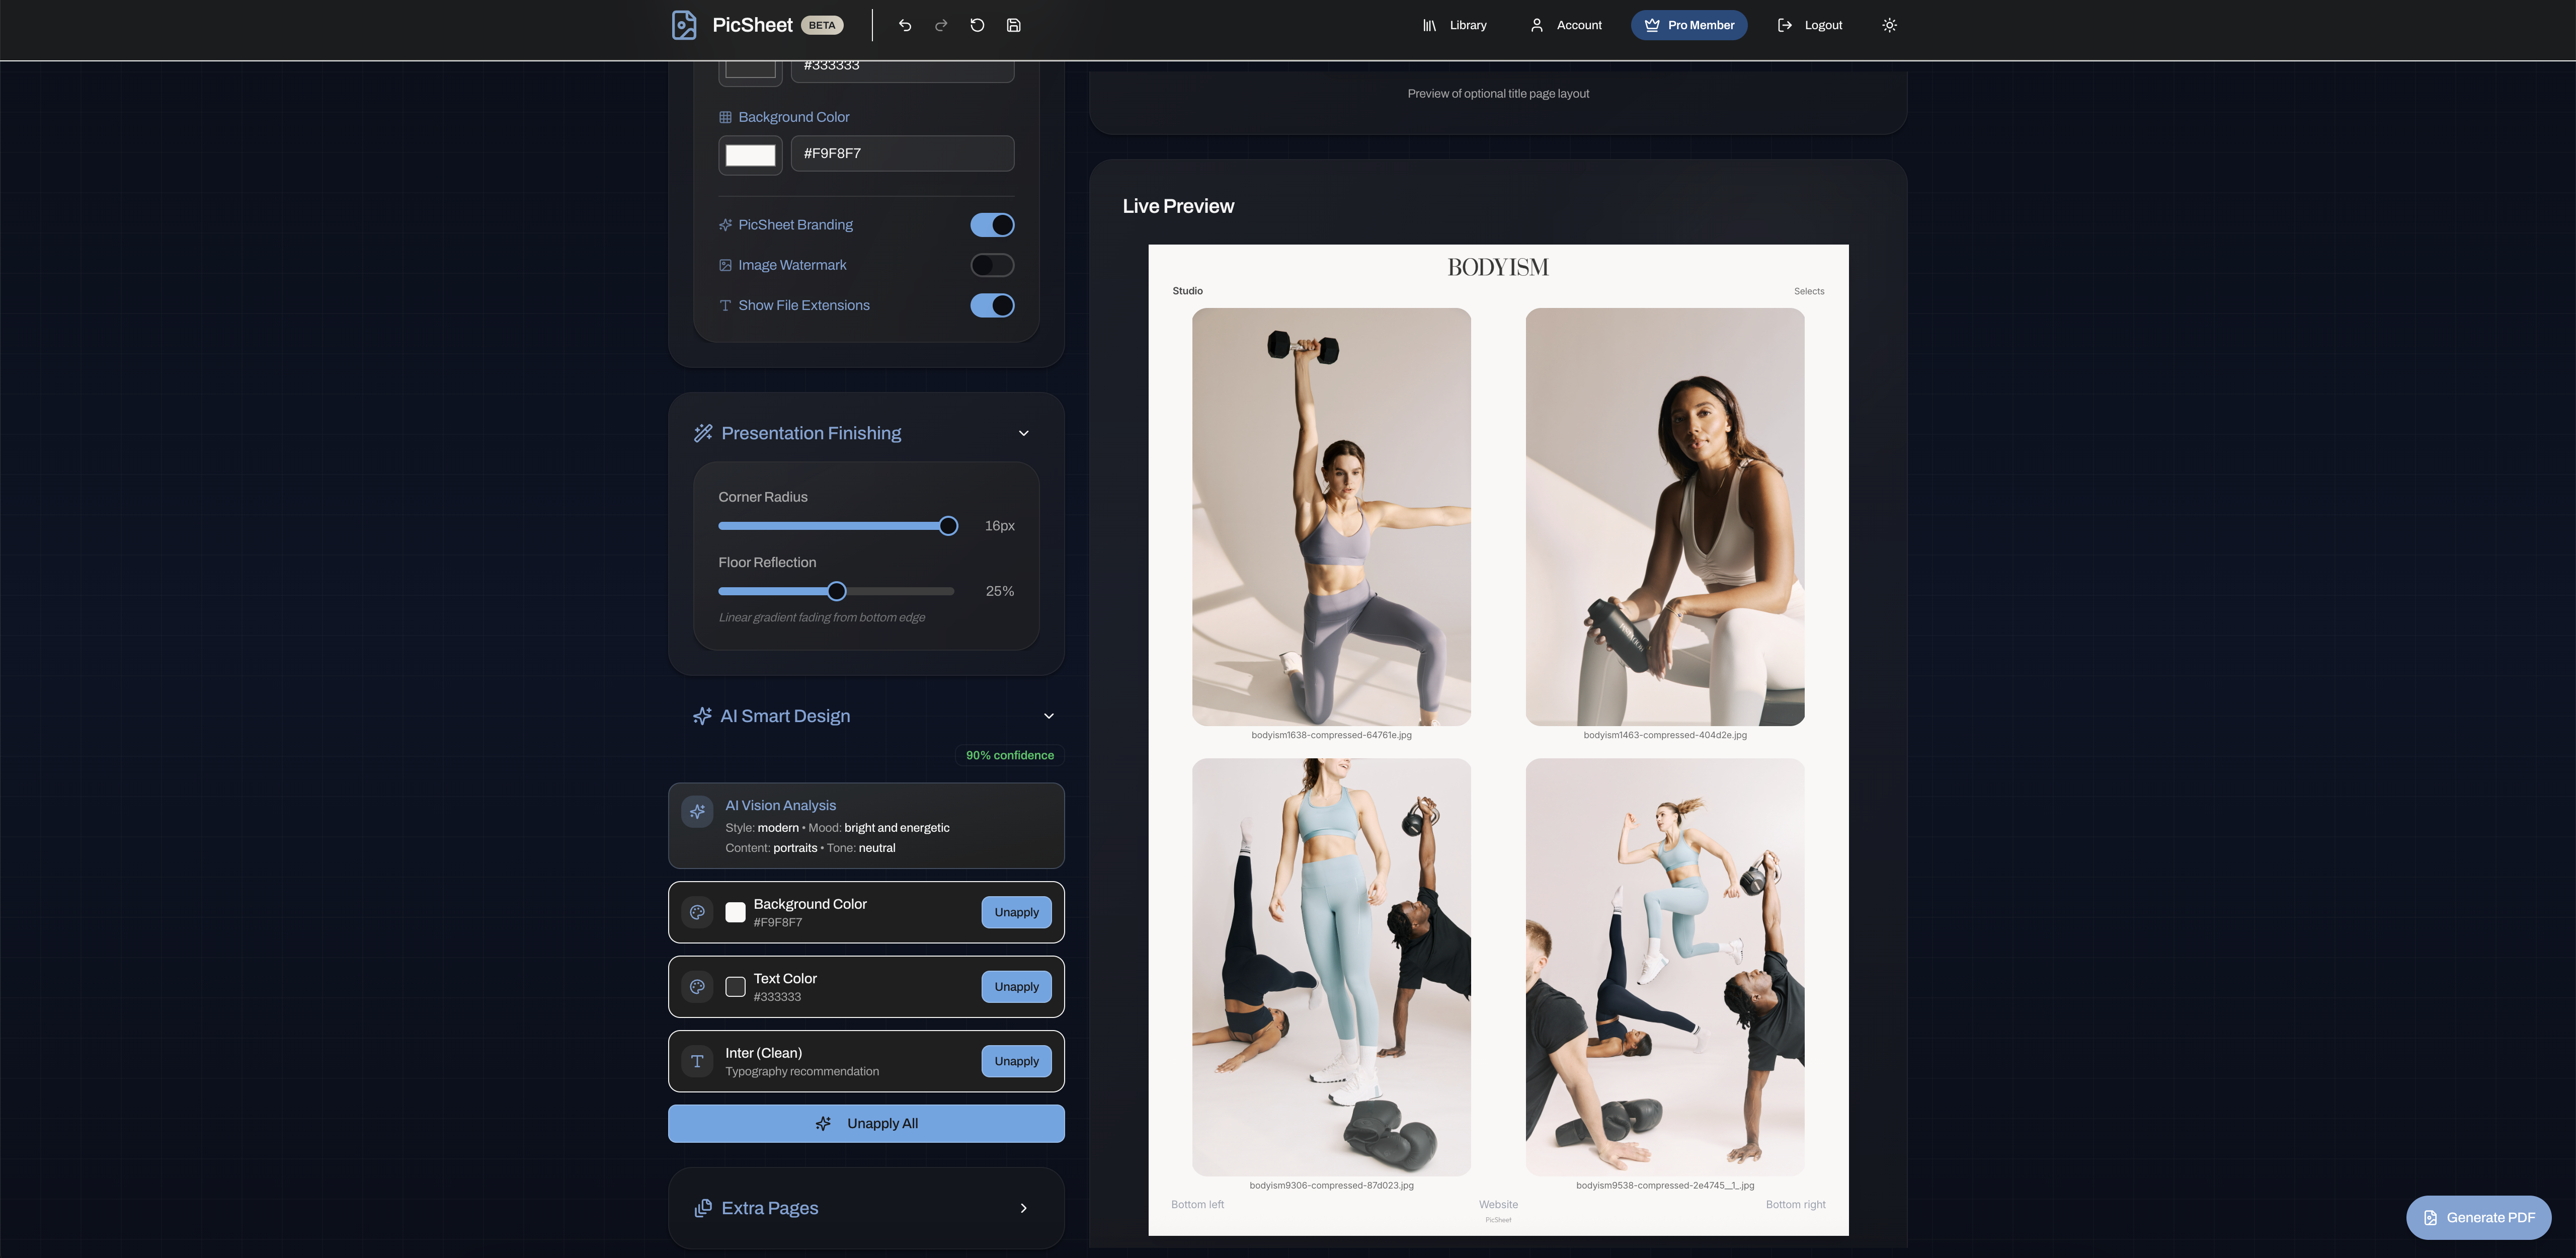The height and width of the screenshot is (1258, 2576).
Task: Click the sparkle icon beside PicSheet Branding
Action: (x=725, y=225)
